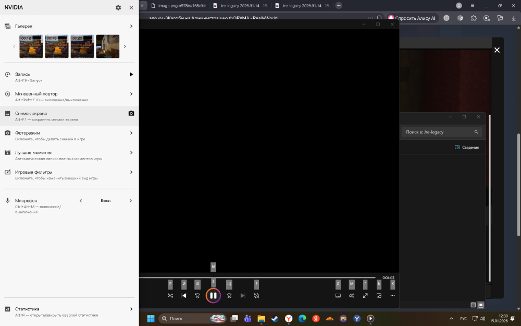521x326 pixels.
Task: Open more options in media player
Action: point(392,295)
